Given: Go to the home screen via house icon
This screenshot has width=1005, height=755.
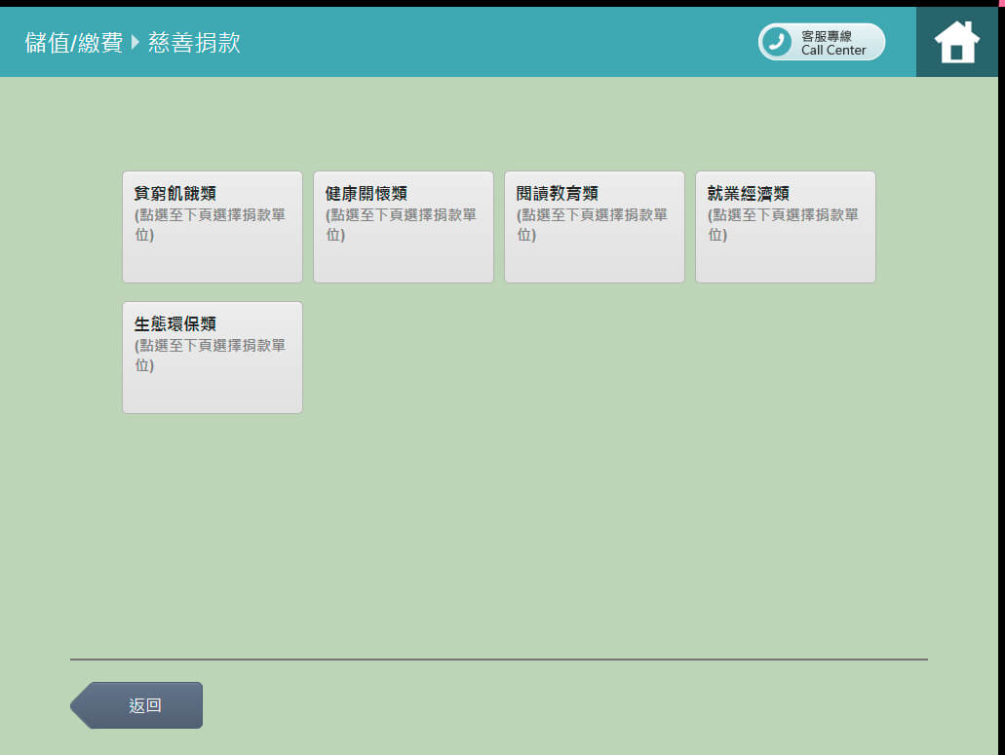Looking at the screenshot, I should click(x=956, y=42).
